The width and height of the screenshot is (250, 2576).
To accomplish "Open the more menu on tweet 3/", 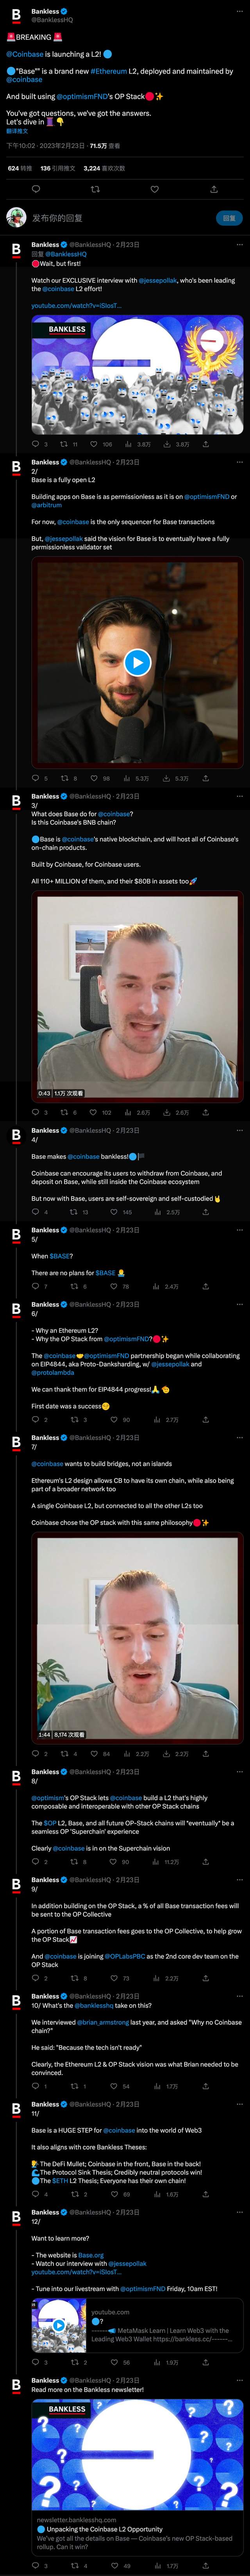I will pyautogui.click(x=239, y=796).
